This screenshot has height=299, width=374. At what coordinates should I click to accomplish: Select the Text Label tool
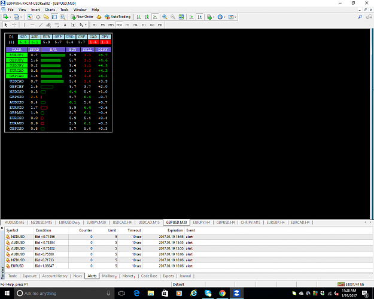click(73, 25)
